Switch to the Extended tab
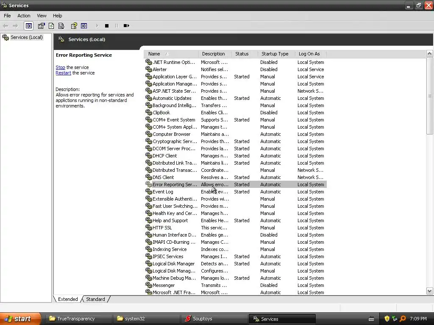Screen dimensions: 434x325 point(68,299)
